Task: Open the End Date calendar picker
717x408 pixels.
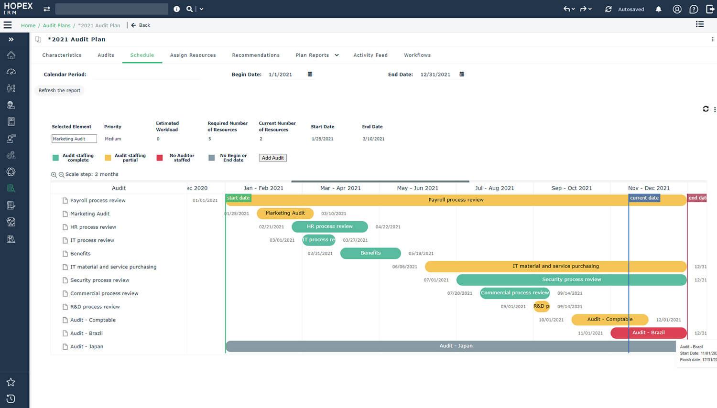Action: tap(462, 74)
